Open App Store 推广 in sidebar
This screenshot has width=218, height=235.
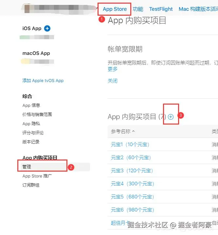(x=37, y=176)
